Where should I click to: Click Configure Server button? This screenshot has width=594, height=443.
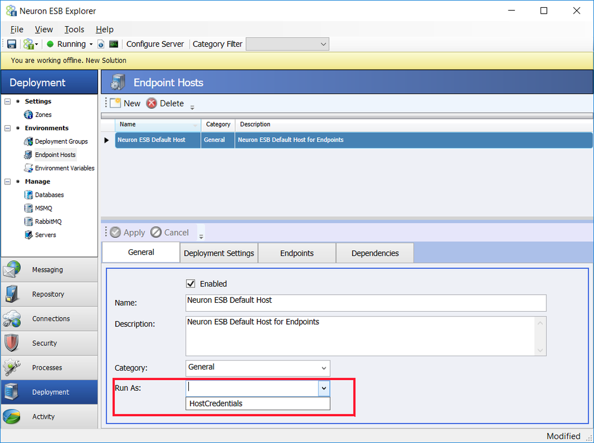coord(155,44)
